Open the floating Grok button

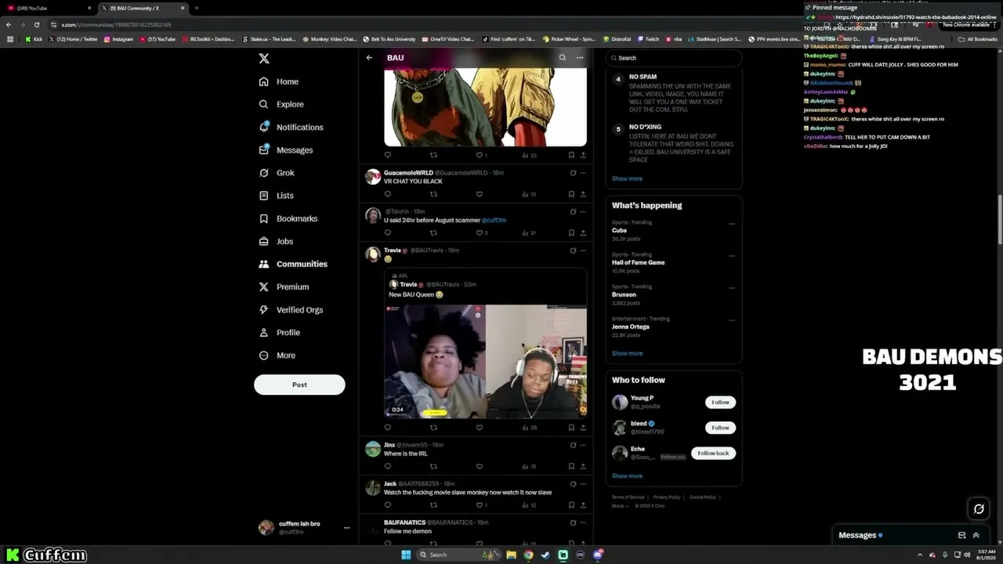pos(979,509)
